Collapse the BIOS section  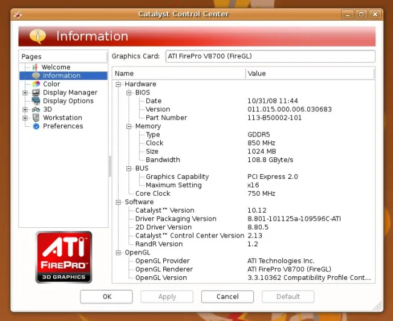(129, 92)
